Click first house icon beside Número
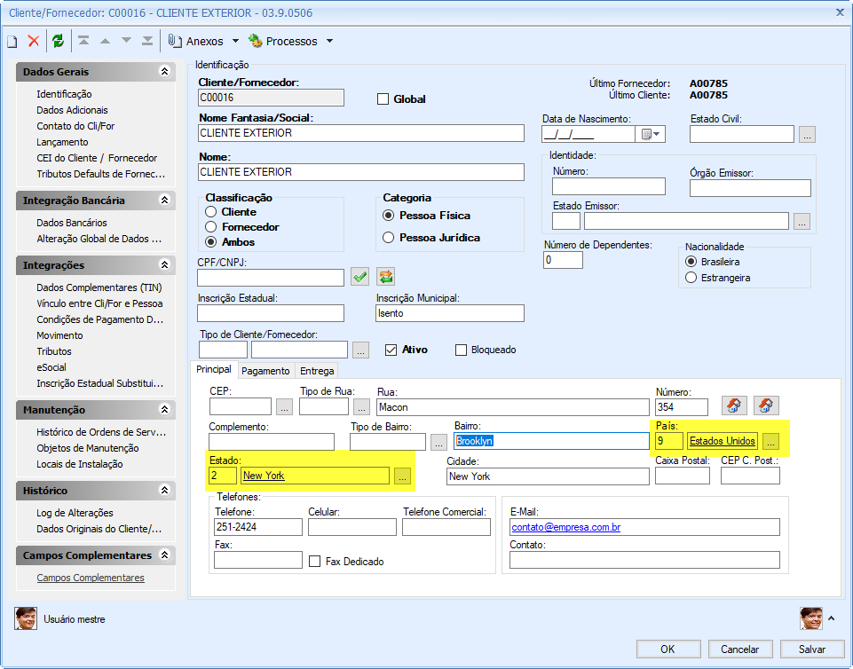Screen dimensions: 853x669 [734, 405]
